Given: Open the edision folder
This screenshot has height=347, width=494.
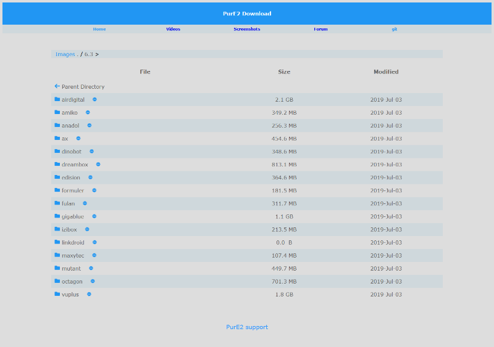Looking at the screenshot, I should pos(71,178).
